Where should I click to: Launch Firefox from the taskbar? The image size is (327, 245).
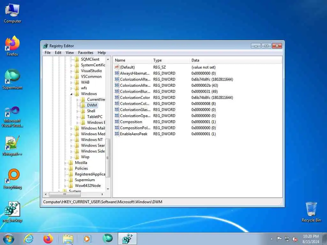tap(48, 239)
